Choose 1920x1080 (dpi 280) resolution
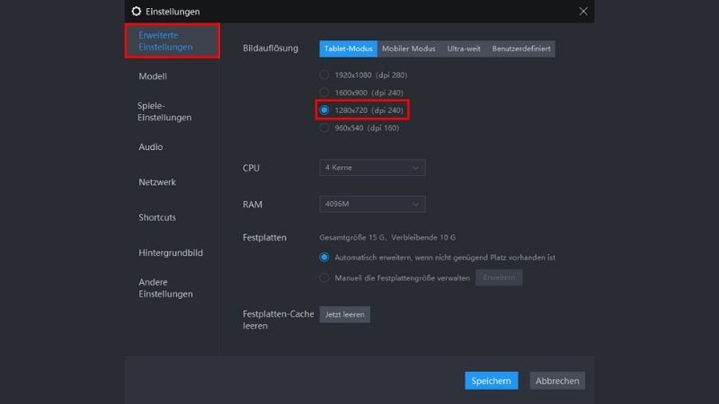This screenshot has height=404, width=719. pos(324,75)
